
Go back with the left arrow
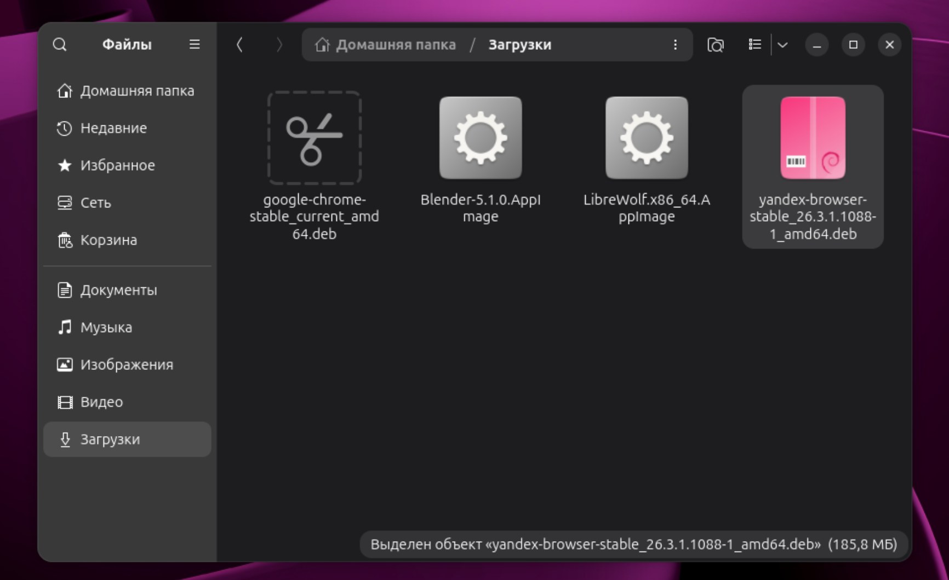239,45
